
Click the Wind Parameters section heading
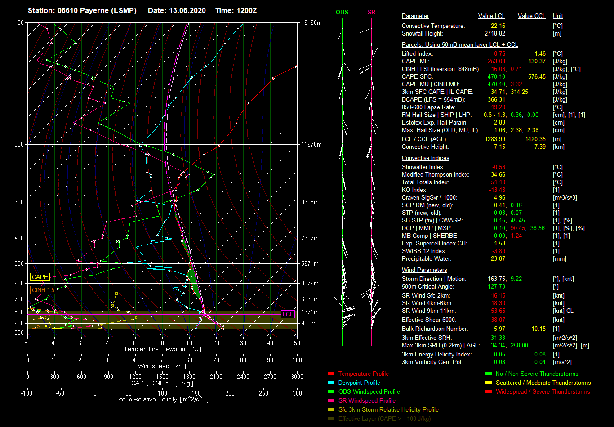tap(424, 270)
